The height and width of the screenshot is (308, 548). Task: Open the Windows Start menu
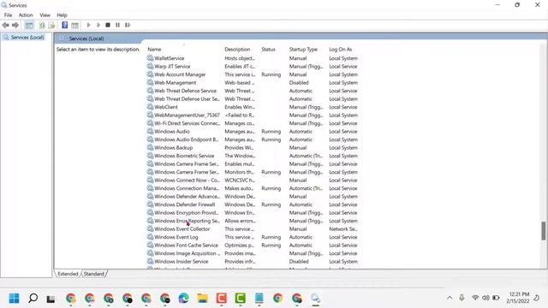click(14, 299)
